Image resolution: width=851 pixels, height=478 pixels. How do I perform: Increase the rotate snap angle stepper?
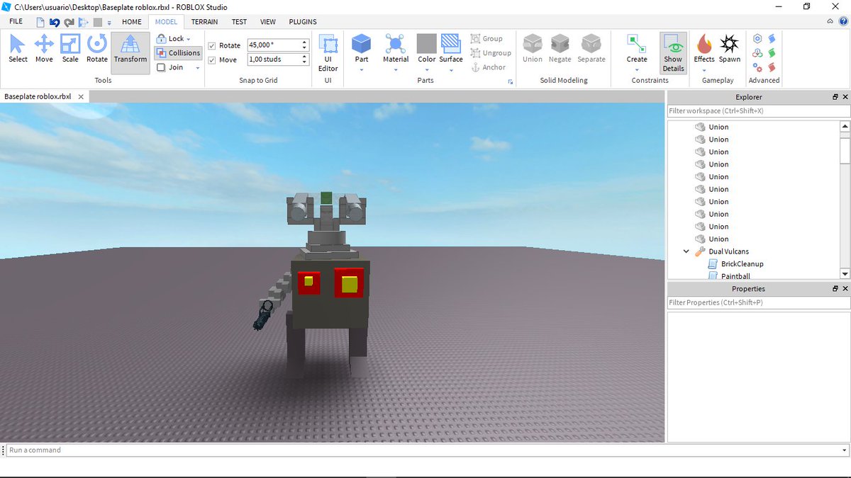click(305, 42)
